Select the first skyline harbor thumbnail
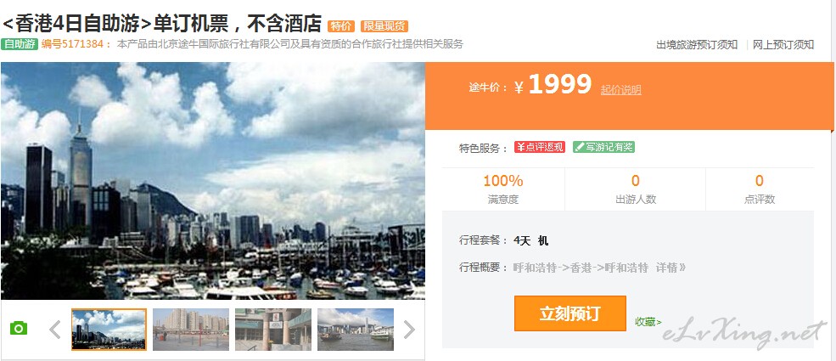 (x=109, y=330)
